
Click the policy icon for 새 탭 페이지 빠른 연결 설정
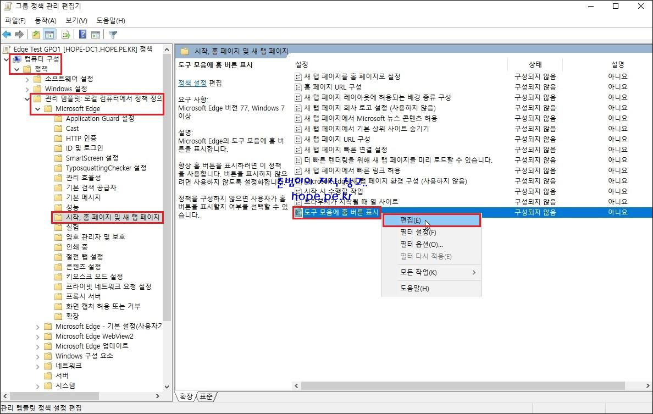click(x=298, y=150)
